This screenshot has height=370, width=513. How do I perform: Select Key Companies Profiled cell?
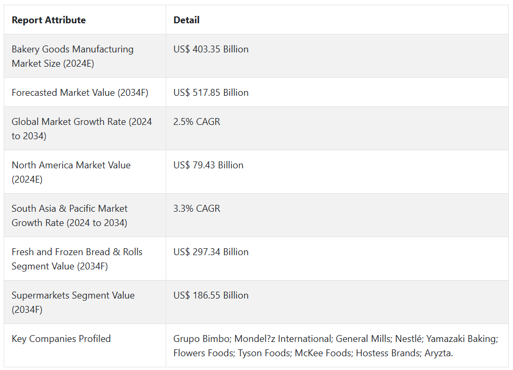pyautogui.click(x=61, y=339)
